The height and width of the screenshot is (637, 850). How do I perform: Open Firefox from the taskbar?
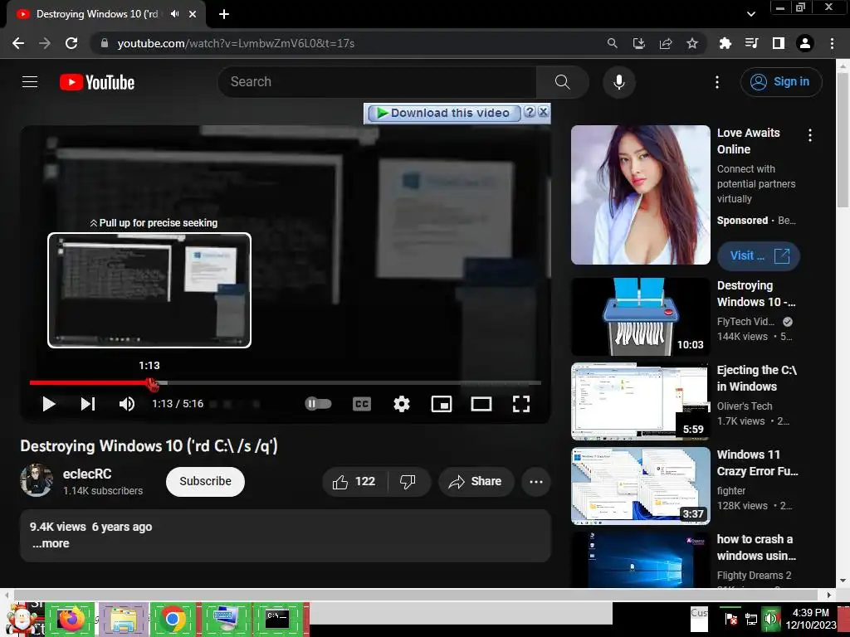(x=71, y=619)
